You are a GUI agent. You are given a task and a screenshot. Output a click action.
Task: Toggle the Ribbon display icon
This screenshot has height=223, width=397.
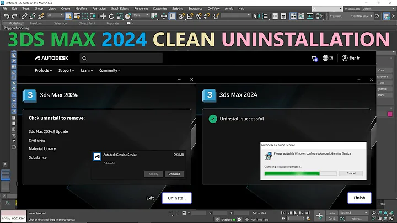tap(293, 16)
